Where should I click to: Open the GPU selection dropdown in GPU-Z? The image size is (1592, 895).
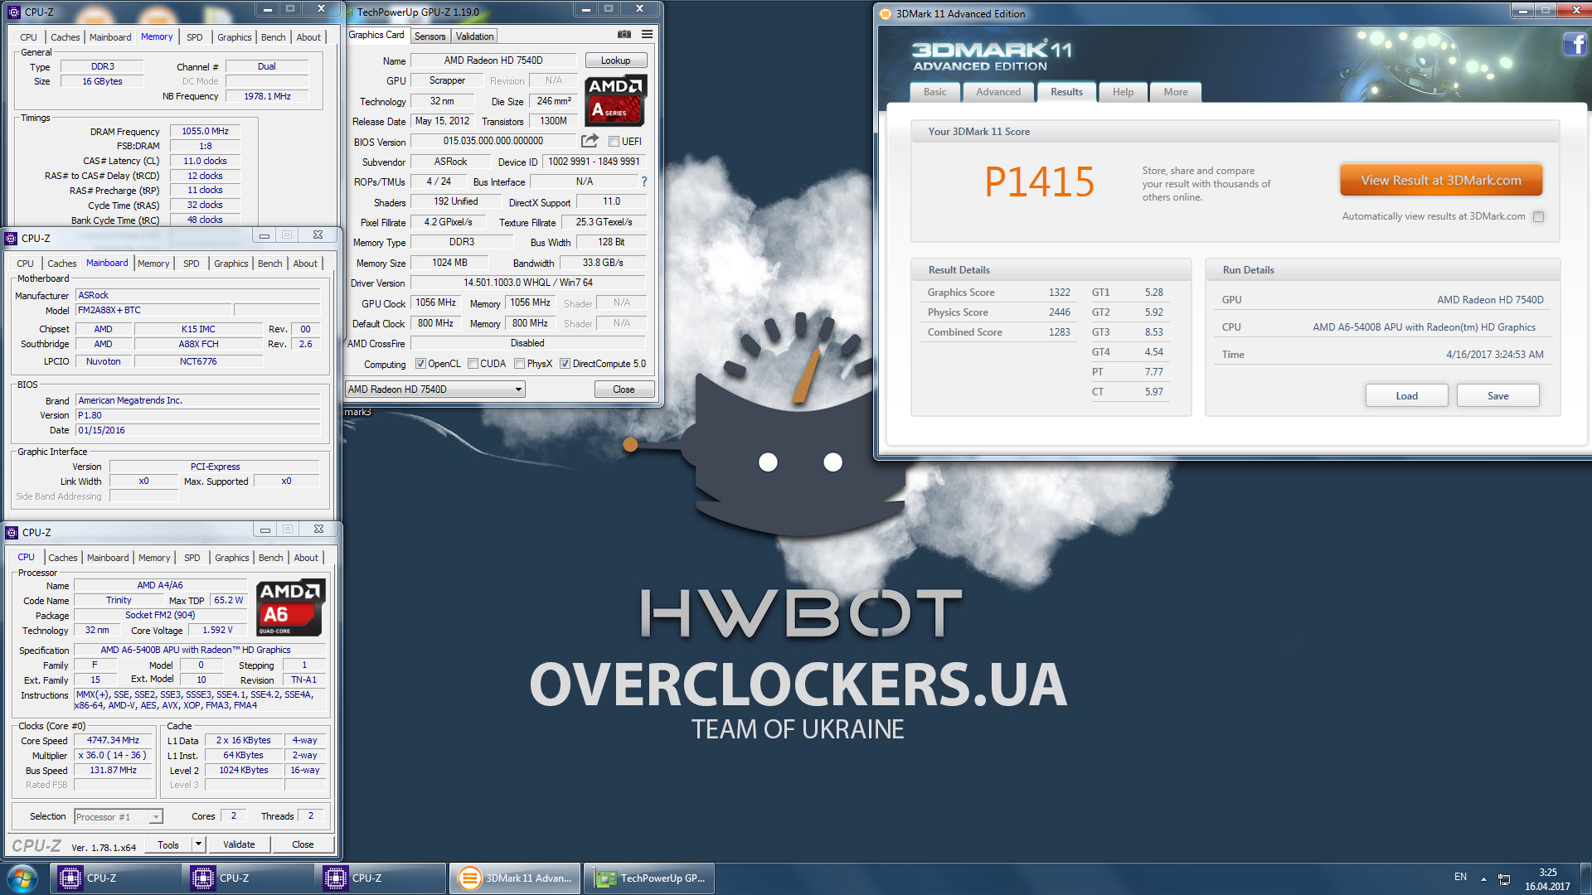point(435,389)
